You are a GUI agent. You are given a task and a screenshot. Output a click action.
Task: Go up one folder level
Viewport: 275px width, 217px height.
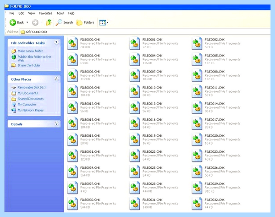click(49, 22)
